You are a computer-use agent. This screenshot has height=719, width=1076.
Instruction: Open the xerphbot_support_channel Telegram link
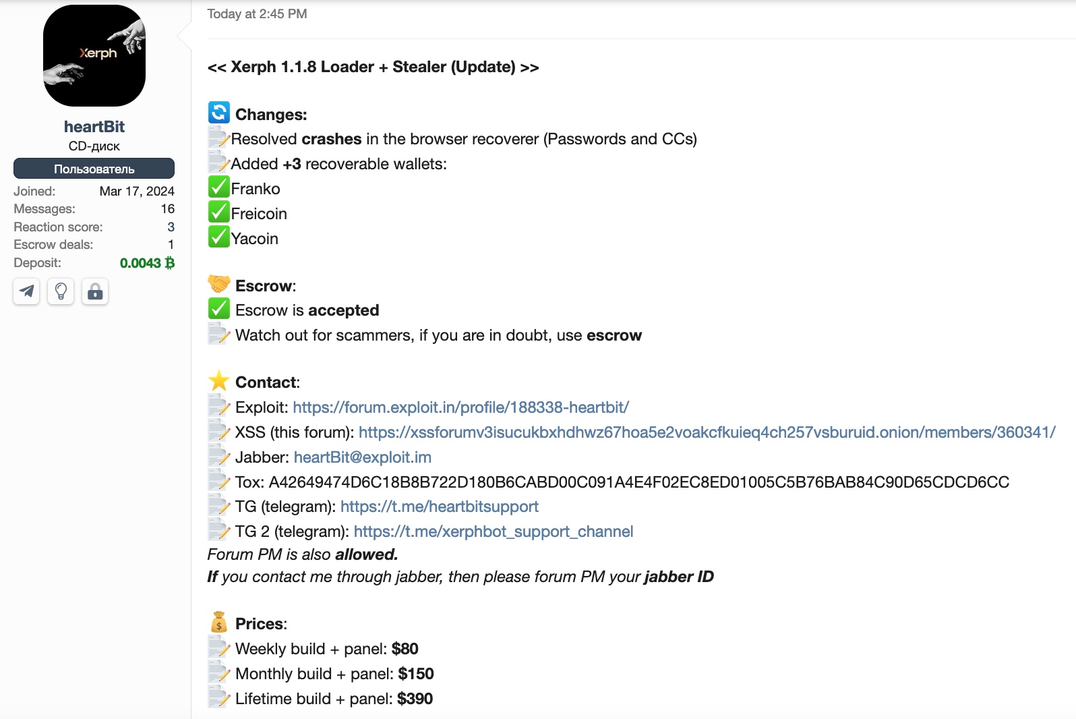tap(494, 531)
